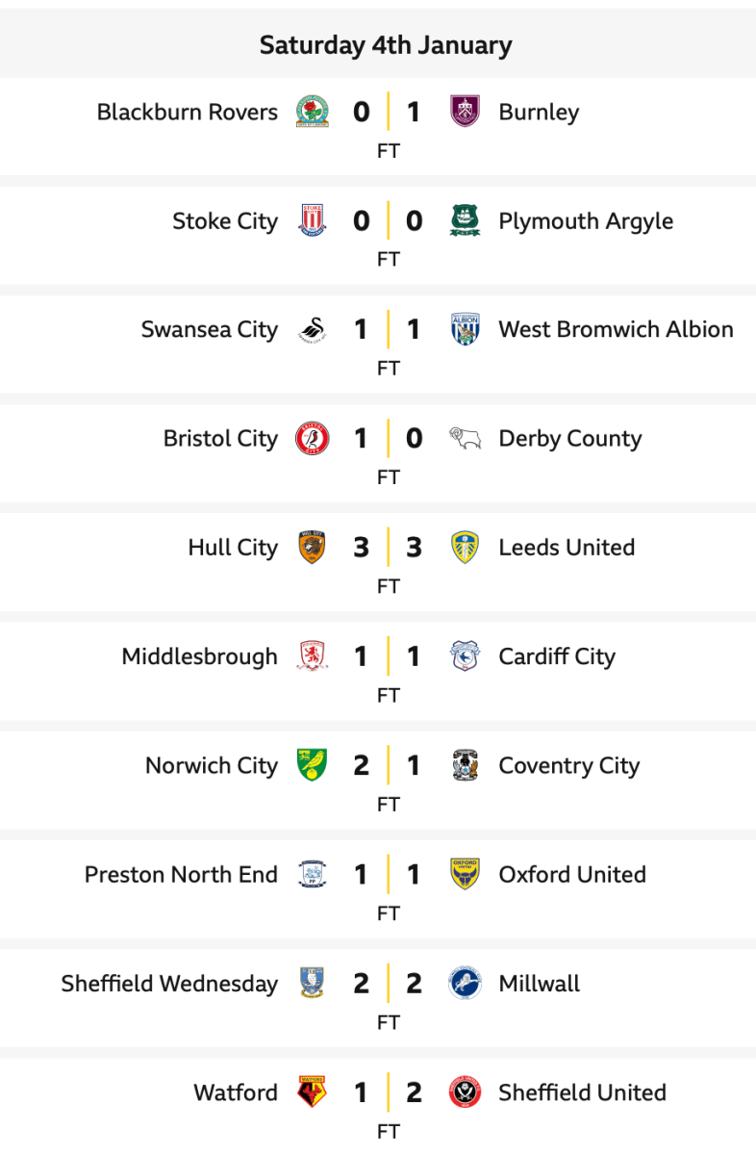
Task: Click the Blackburn Rovers club crest
Action: [x=312, y=113]
